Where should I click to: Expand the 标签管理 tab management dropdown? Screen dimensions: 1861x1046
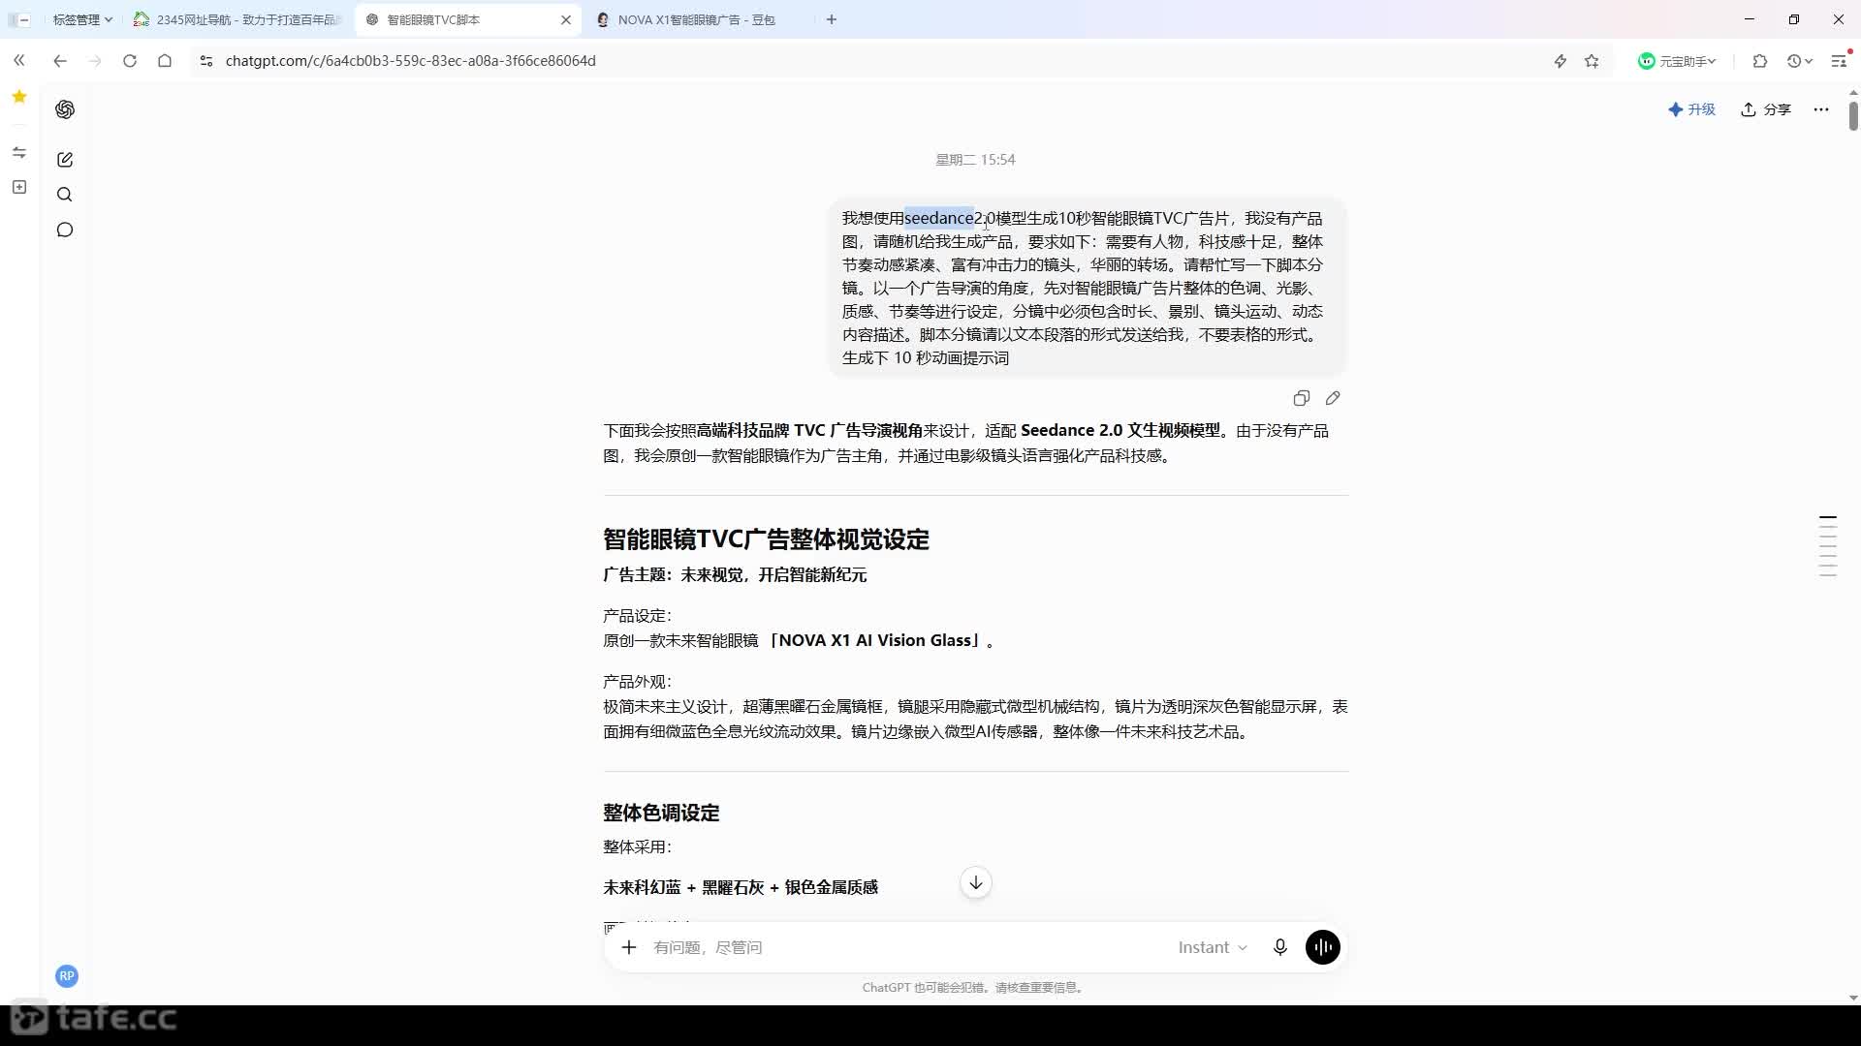pos(82,19)
